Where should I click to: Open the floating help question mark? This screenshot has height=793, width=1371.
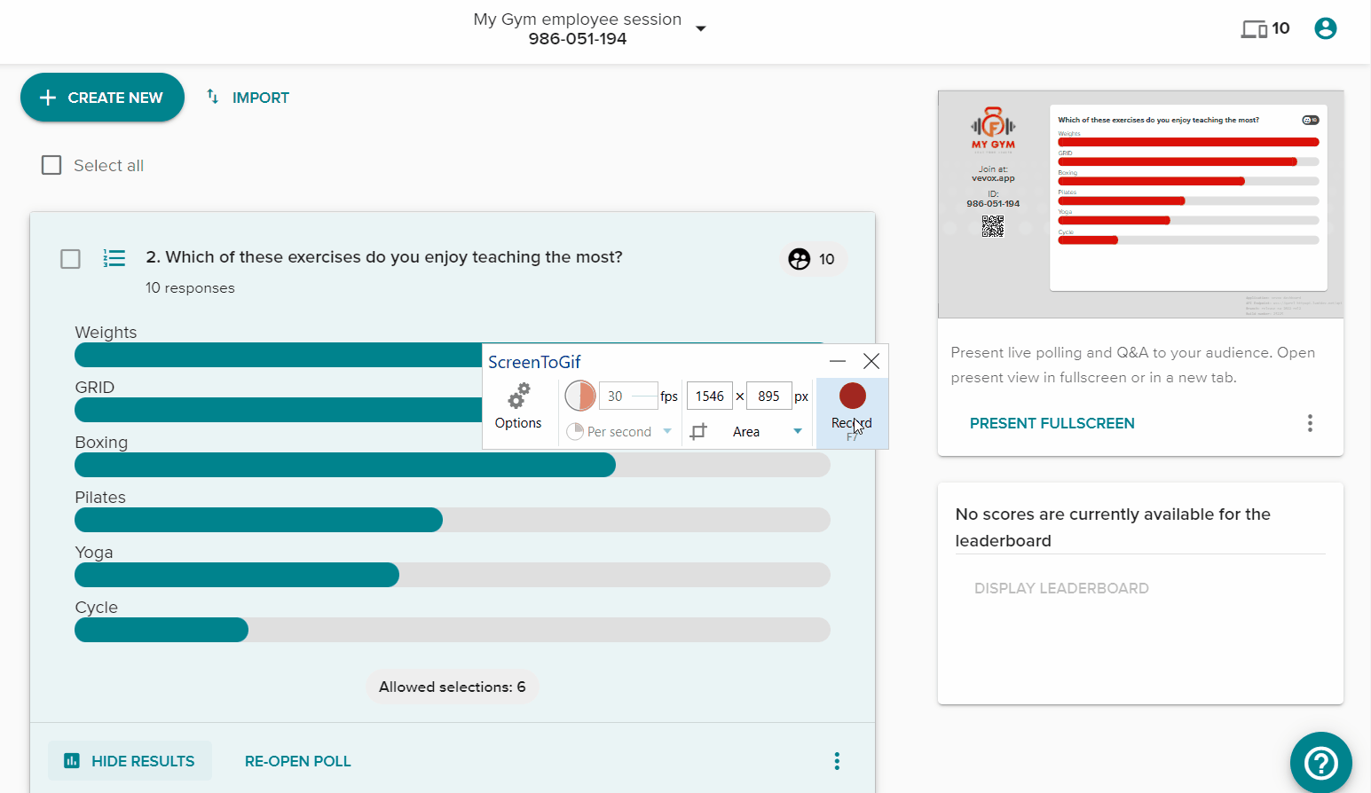point(1320,763)
